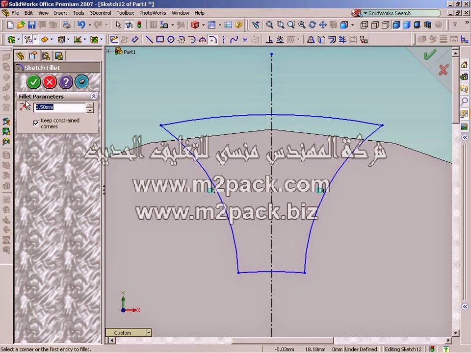The height and width of the screenshot is (353, 471).
Task: Open the FeatureManager design tree tab
Action: [x=21, y=56]
